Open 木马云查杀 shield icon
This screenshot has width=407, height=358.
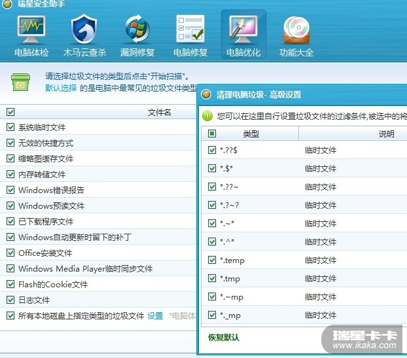pos(84,29)
